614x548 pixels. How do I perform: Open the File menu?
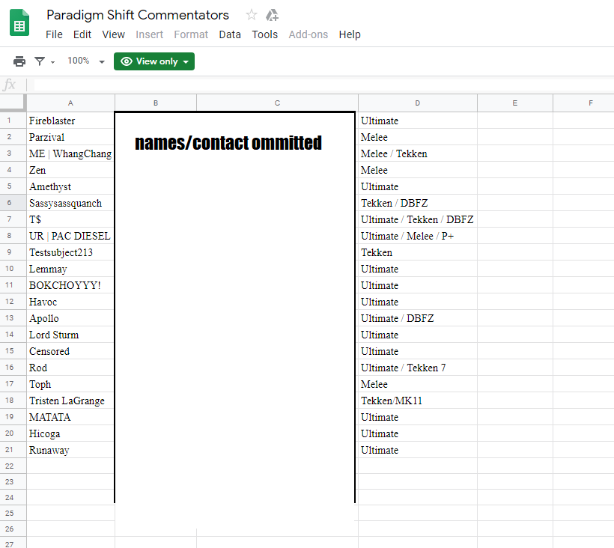point(54,34)
